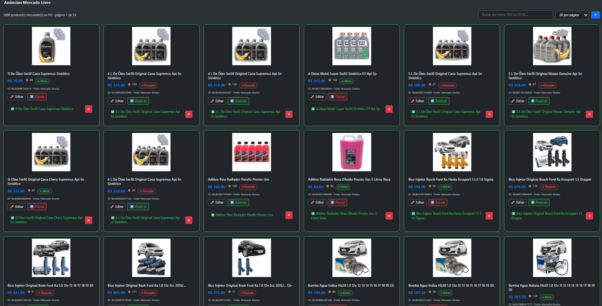Open thumbnail of 5 L Nissan Genuine oil
Screen dimensions: 602x306
552,46
